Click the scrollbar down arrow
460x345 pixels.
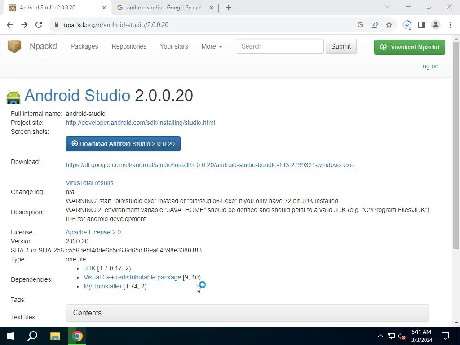click(x=456, y=323)
